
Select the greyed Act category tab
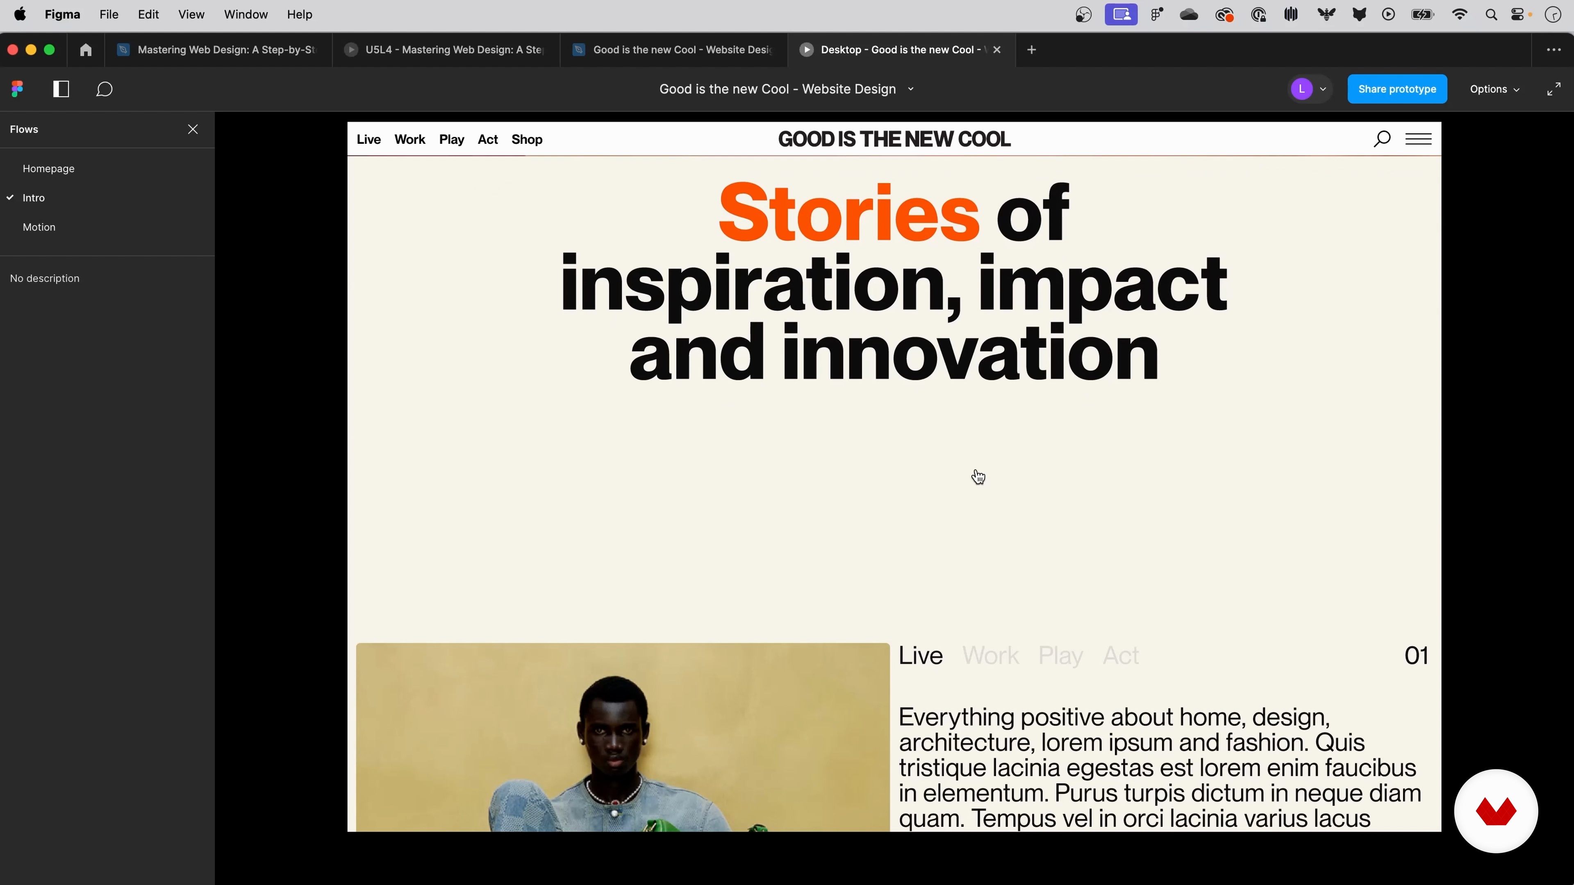point(1121,656)
